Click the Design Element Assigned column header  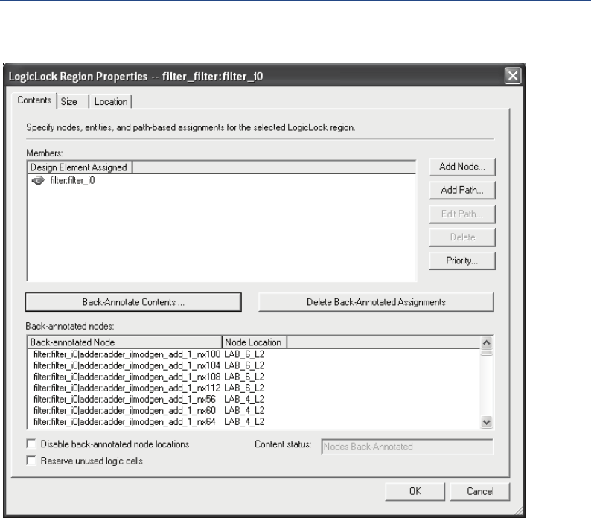[80, 167]
